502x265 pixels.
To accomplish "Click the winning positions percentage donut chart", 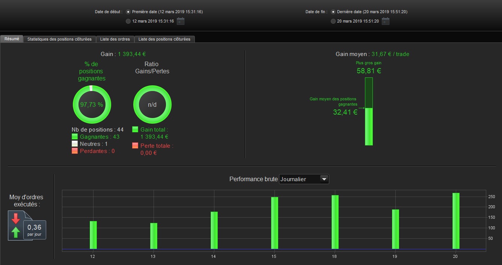I will [92, 104].
